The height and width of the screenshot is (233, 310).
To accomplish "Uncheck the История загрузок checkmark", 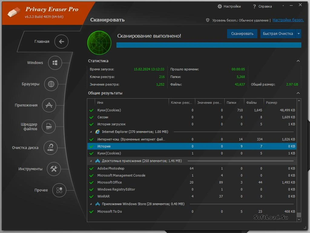I will click(x=91, y=124).
